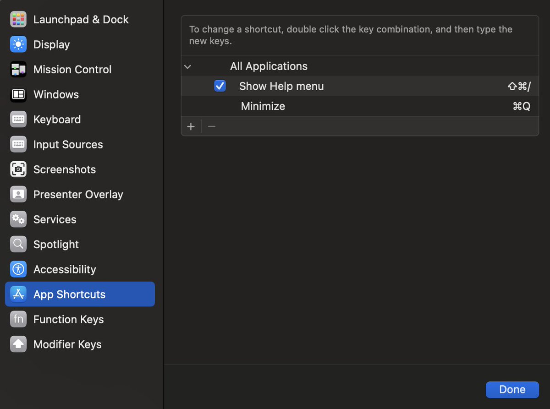Screen dimensions: 550x409
Task: Select Modifier Keys label
Action: click(x=67, y=344)
